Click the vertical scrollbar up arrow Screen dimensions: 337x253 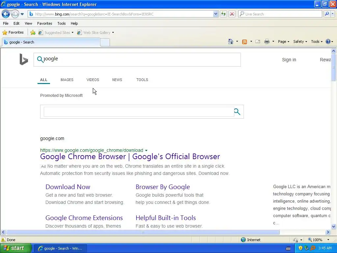tap(334, 51)
